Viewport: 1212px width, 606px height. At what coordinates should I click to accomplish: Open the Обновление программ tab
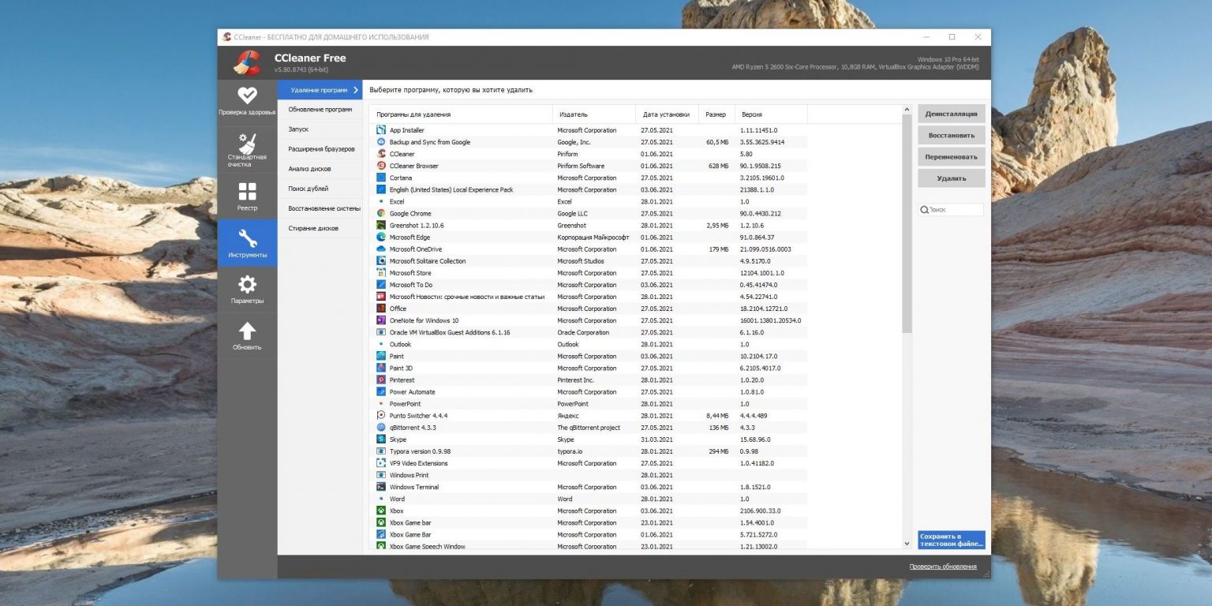tap(320, 109)
